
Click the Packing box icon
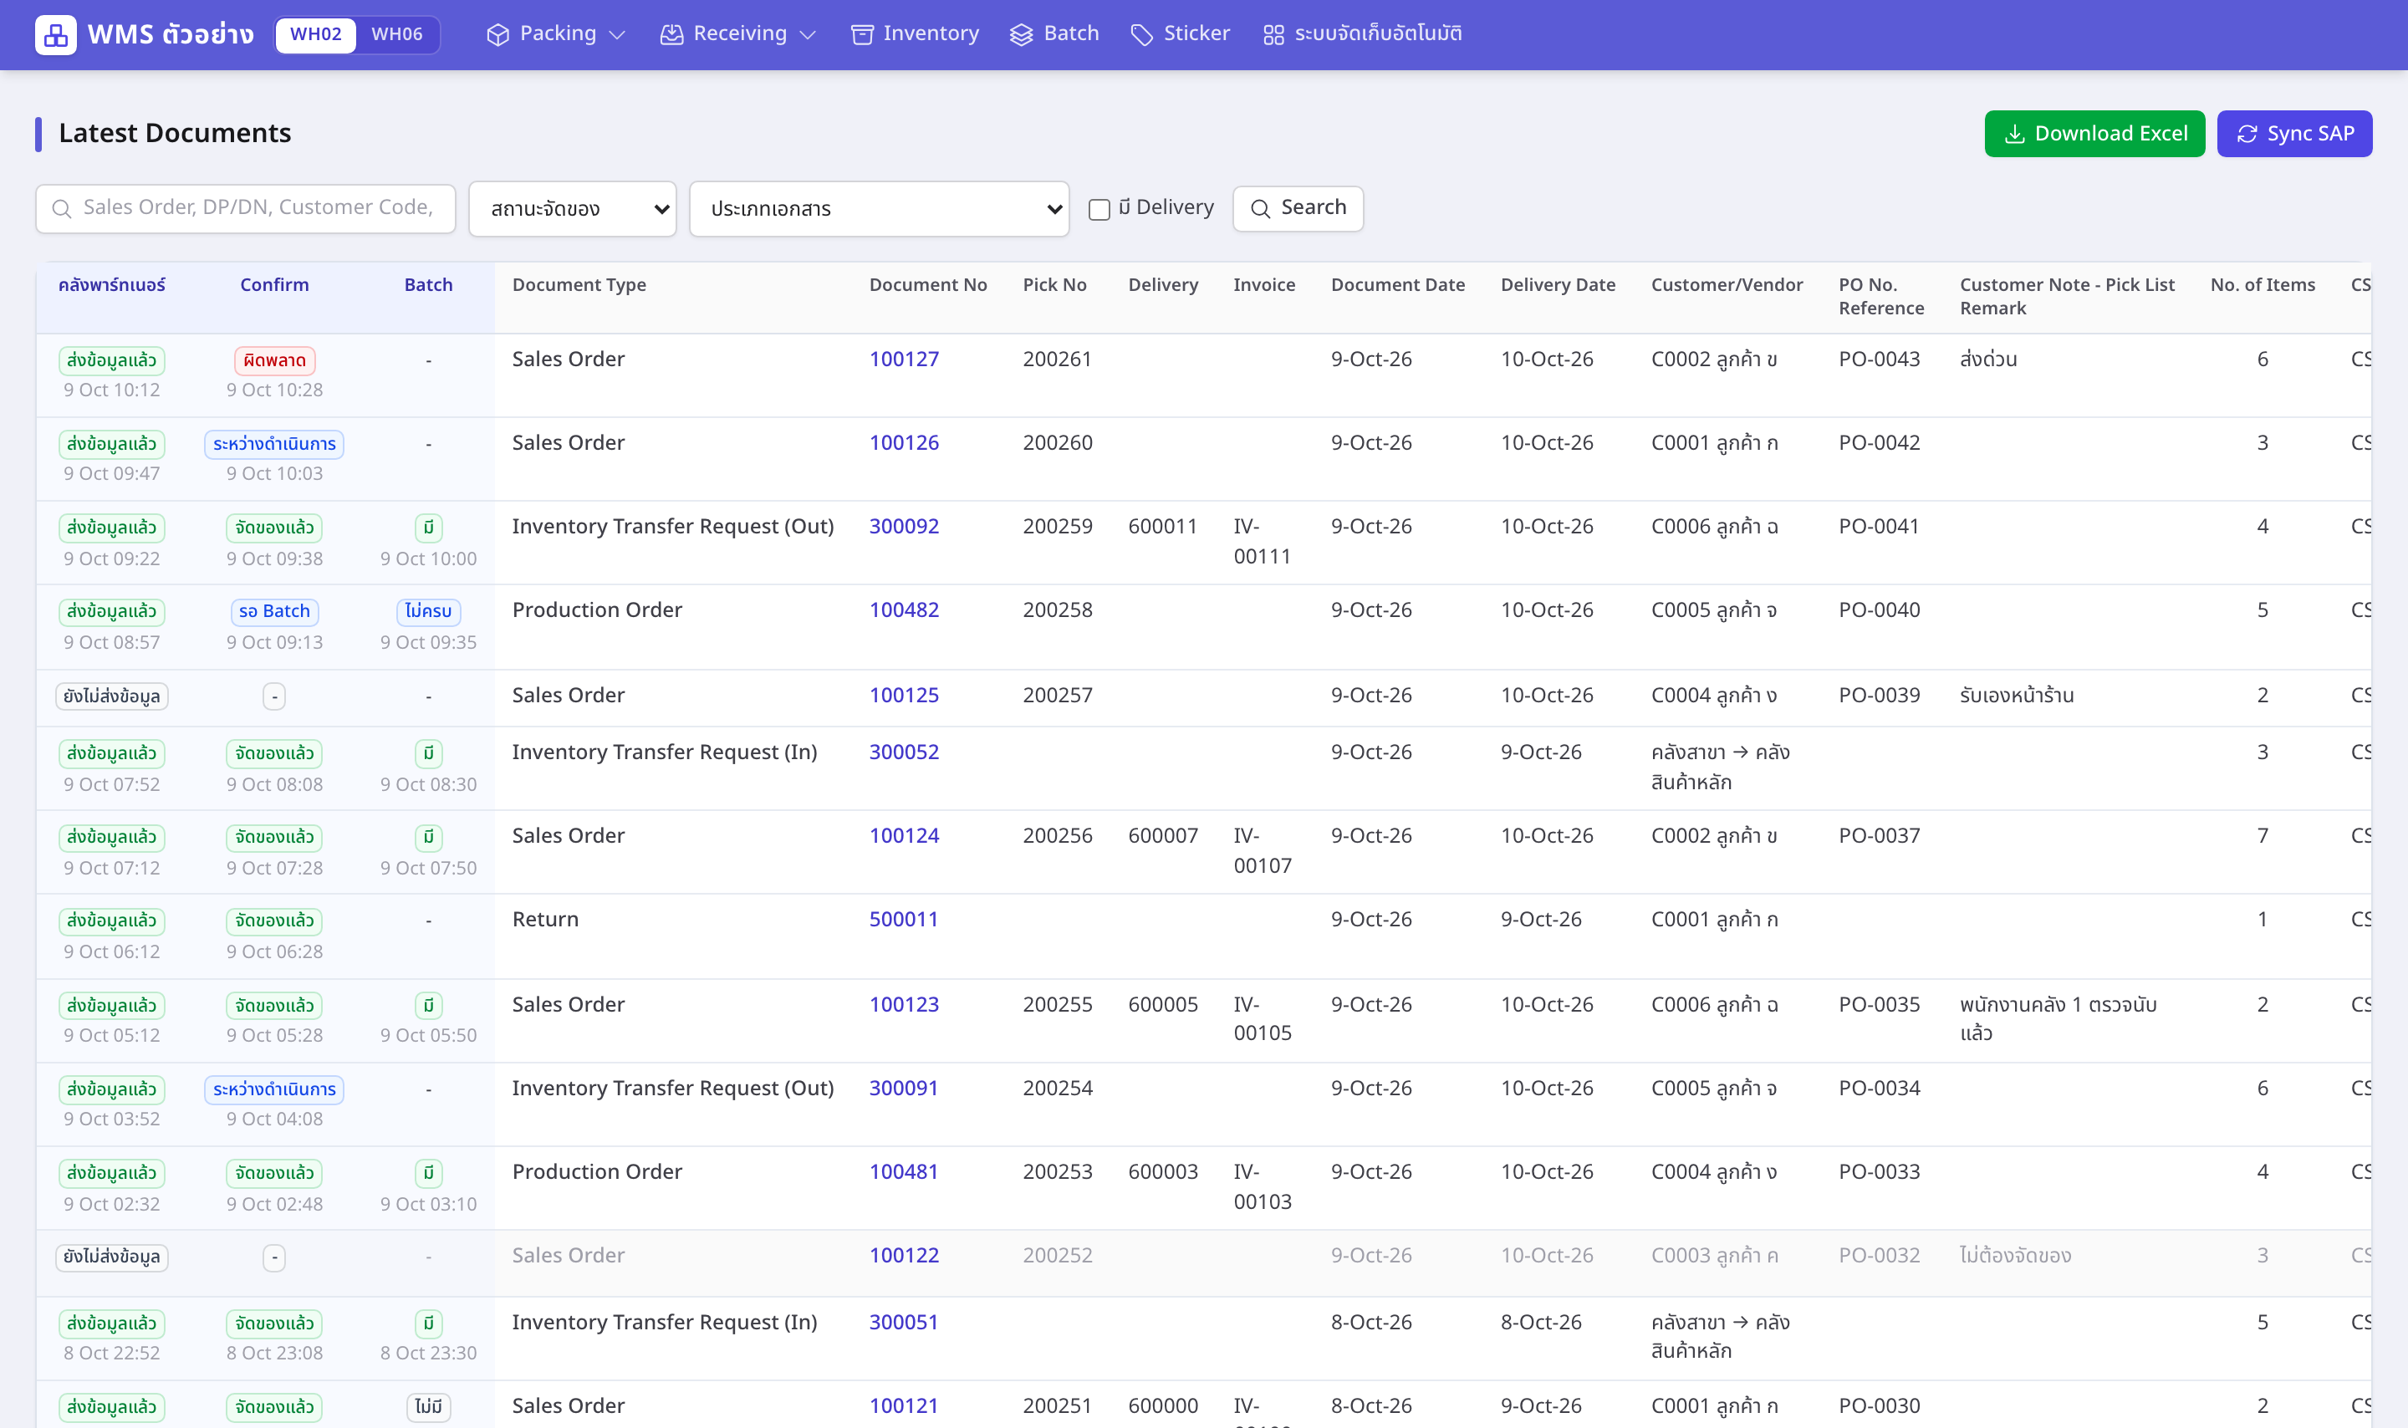pos(497,34)
